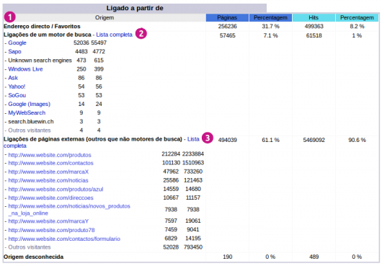Click the Hits column header

[314, 18]
